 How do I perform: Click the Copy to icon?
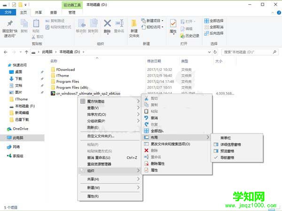pyautogui.click(x=94, y=23)
